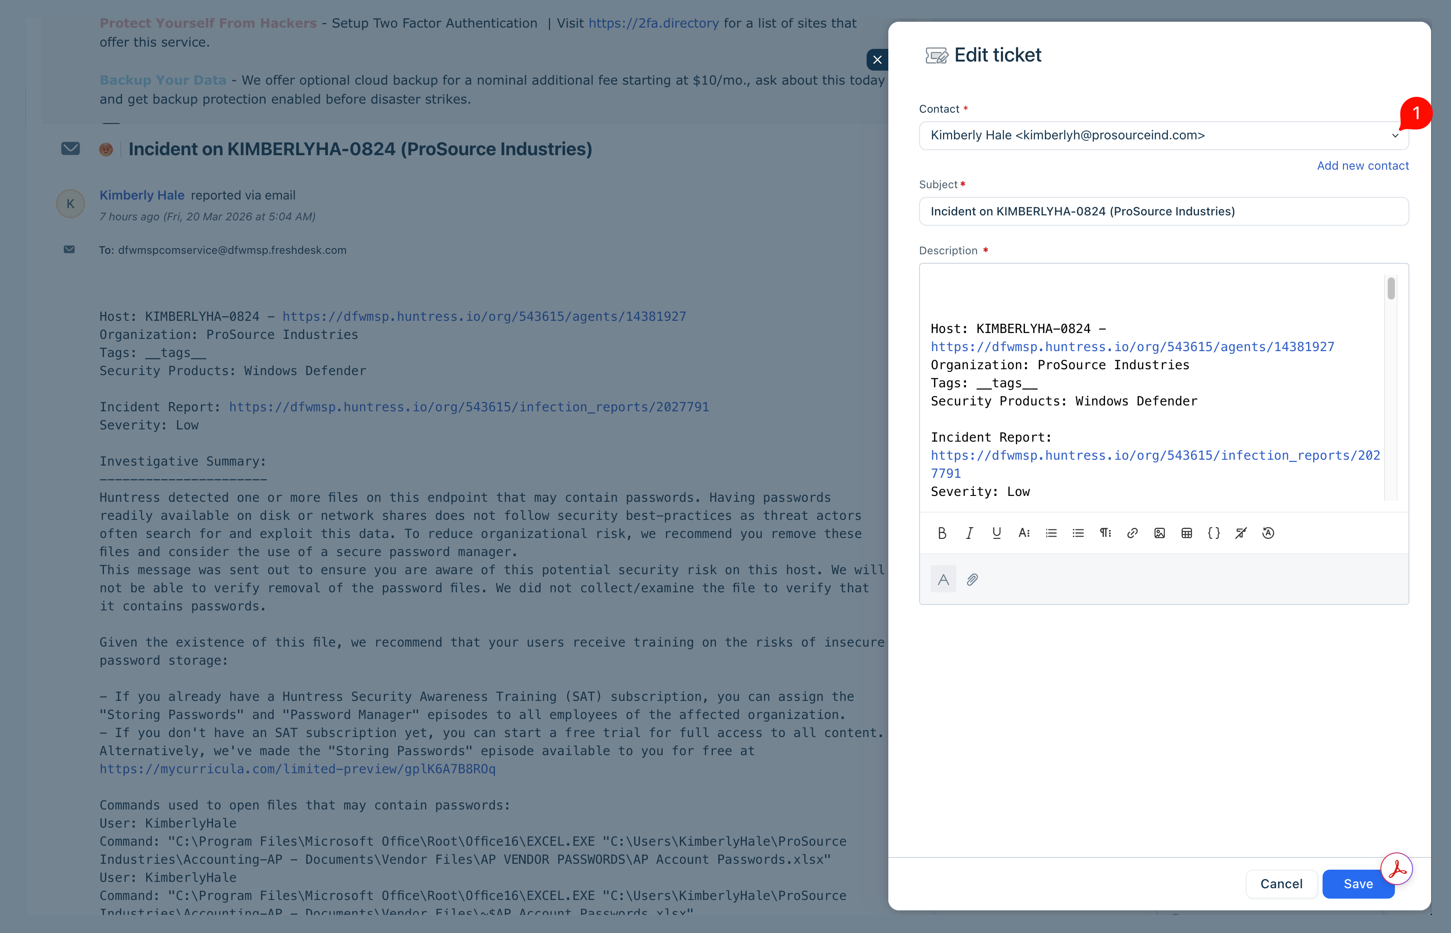Insert code snippet with braces icon
This screenshot has height=933, width=1451.
1214,533
